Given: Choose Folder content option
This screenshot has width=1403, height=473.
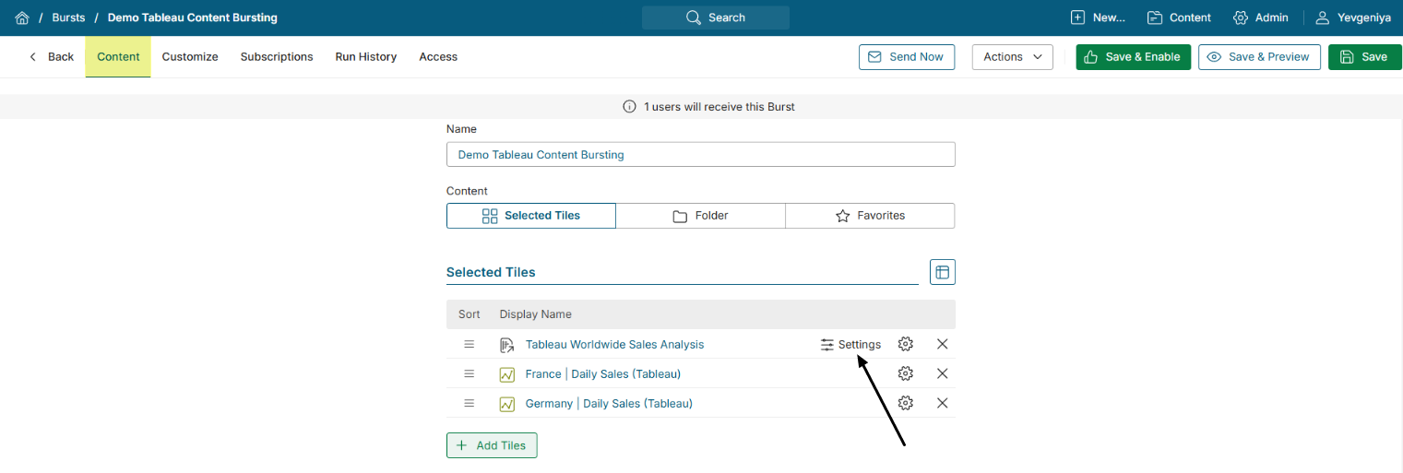Looking at the screenshot, I should [x=701, y=216].
